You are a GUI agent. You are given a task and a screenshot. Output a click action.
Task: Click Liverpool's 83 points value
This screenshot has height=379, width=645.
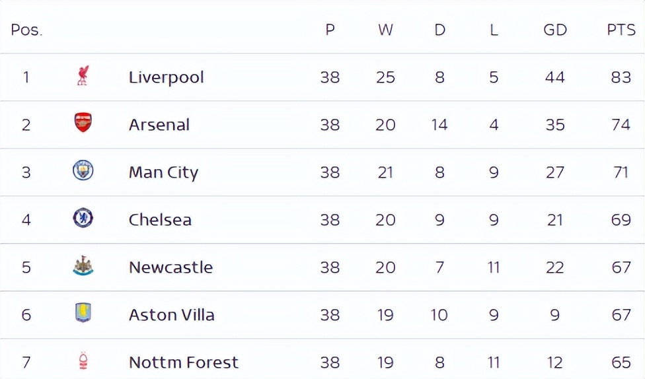pyautogui.click(x=621, y=77)
